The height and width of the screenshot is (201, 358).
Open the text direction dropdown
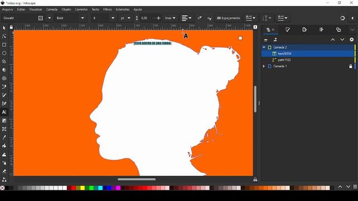[x=282, y=18]
